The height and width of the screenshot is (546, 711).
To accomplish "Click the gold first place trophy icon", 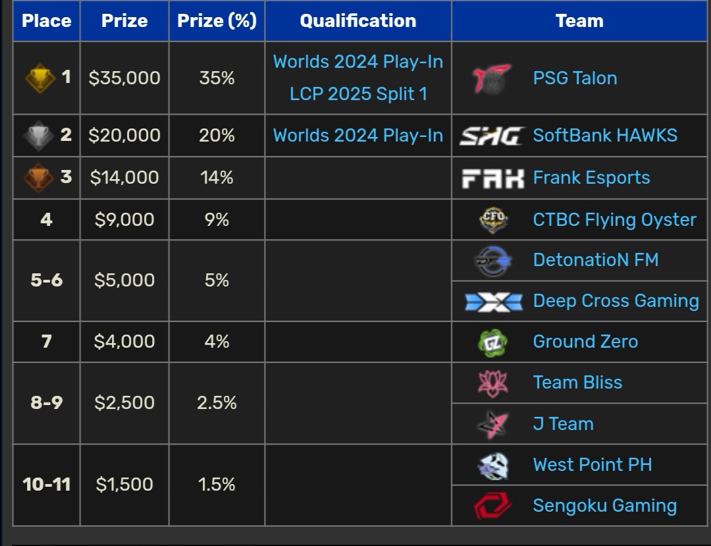I will pos(39,78).
